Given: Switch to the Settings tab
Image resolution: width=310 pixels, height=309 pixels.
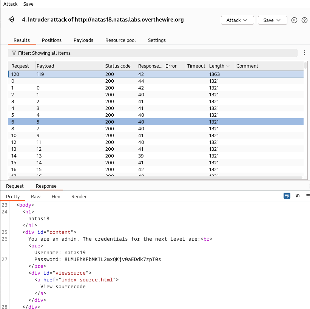Looking at the screenshot, I should 157,40.
